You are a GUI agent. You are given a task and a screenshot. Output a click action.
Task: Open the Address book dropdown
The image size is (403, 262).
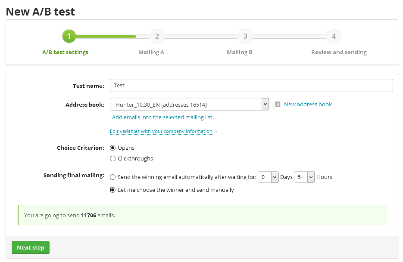(x=190, y=104)
